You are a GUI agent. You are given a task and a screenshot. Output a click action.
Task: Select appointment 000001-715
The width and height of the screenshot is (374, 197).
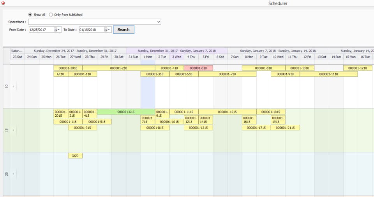[x=148, y=120]
